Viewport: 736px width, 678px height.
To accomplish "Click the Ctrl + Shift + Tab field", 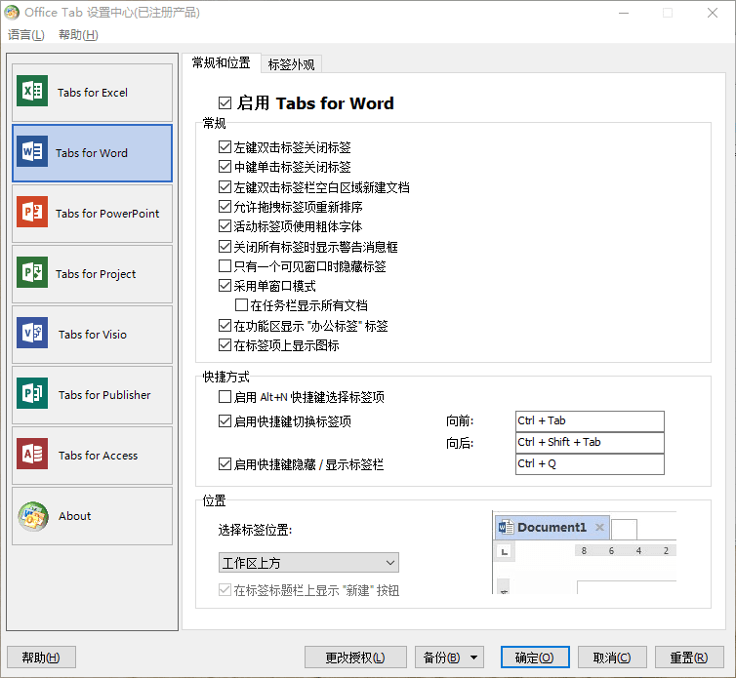I will point(590,443).
